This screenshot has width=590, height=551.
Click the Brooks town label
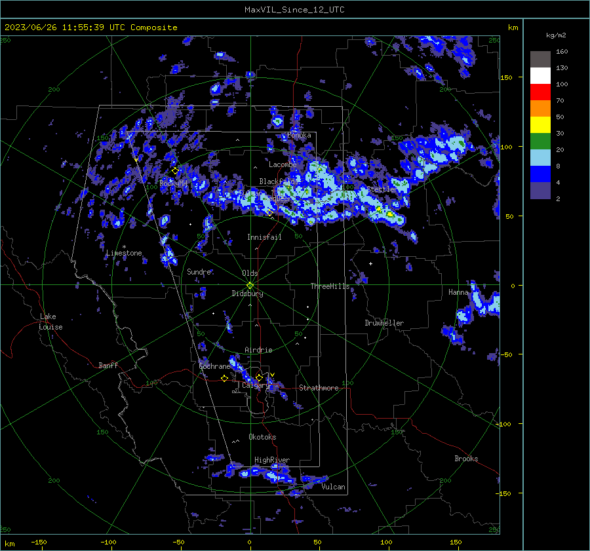[x=466, y=459]
